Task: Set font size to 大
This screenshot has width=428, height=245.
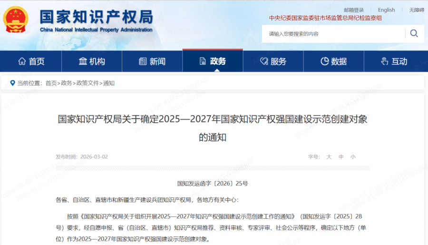Action: (329, 157)
